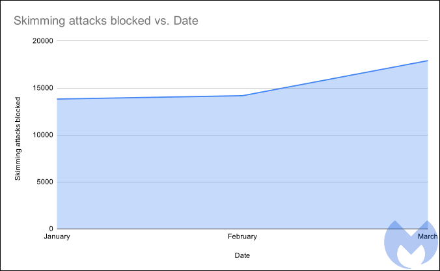Click the 'Date' horizontal axis title
440x271 pixels.
tap(242, 255)
